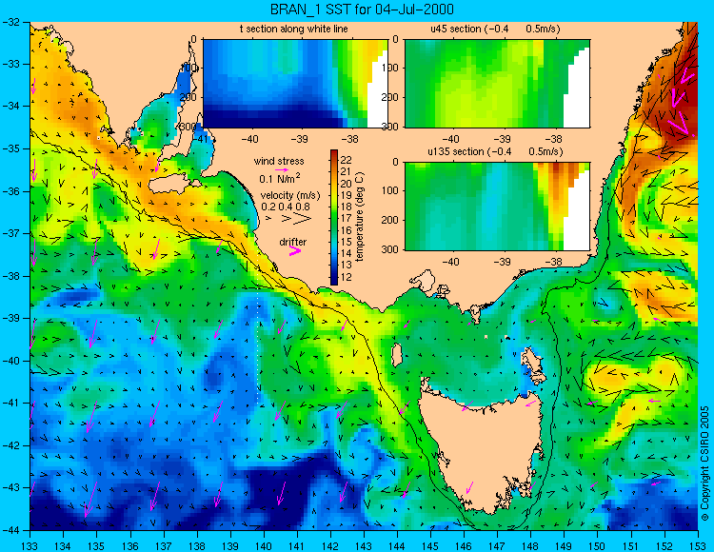Screen dimensions: 714x552
Task: Click the magenta drifter legend marker
Action: click(x=295, y=250)
